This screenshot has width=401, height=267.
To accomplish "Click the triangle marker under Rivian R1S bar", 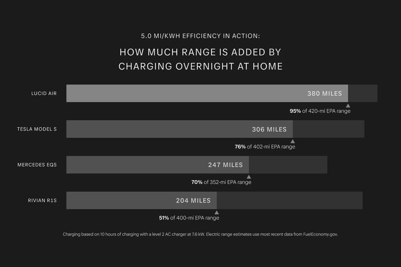I will tap(217, 213).
